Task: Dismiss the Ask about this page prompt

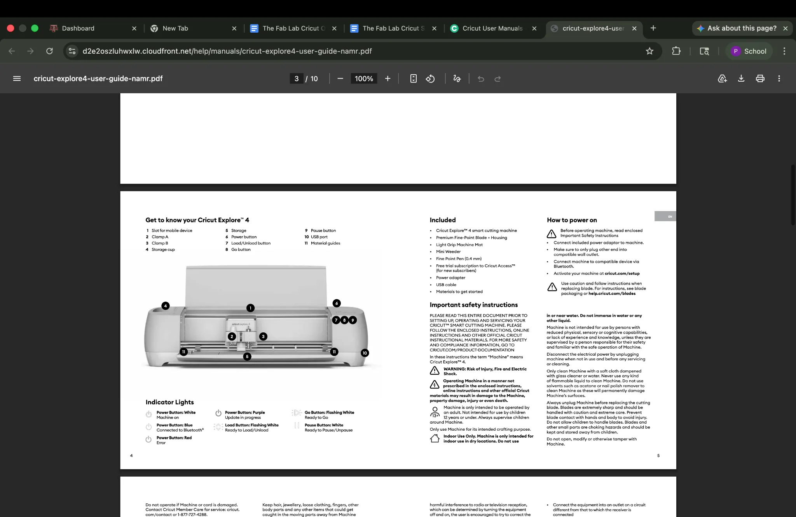Action: click(x=785, y=28)
